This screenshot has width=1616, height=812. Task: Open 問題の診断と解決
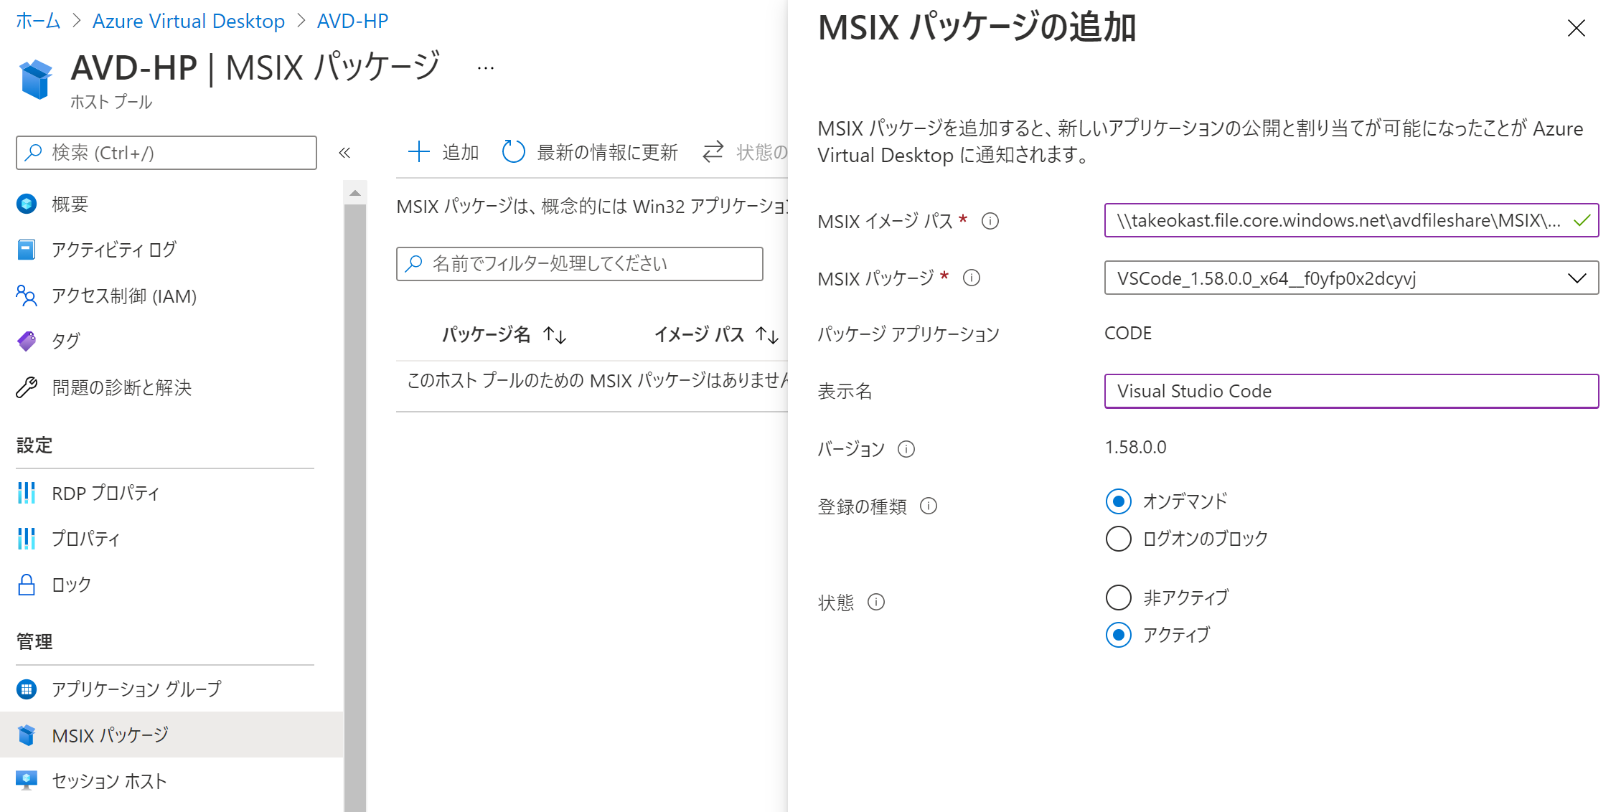click(122, 387)
